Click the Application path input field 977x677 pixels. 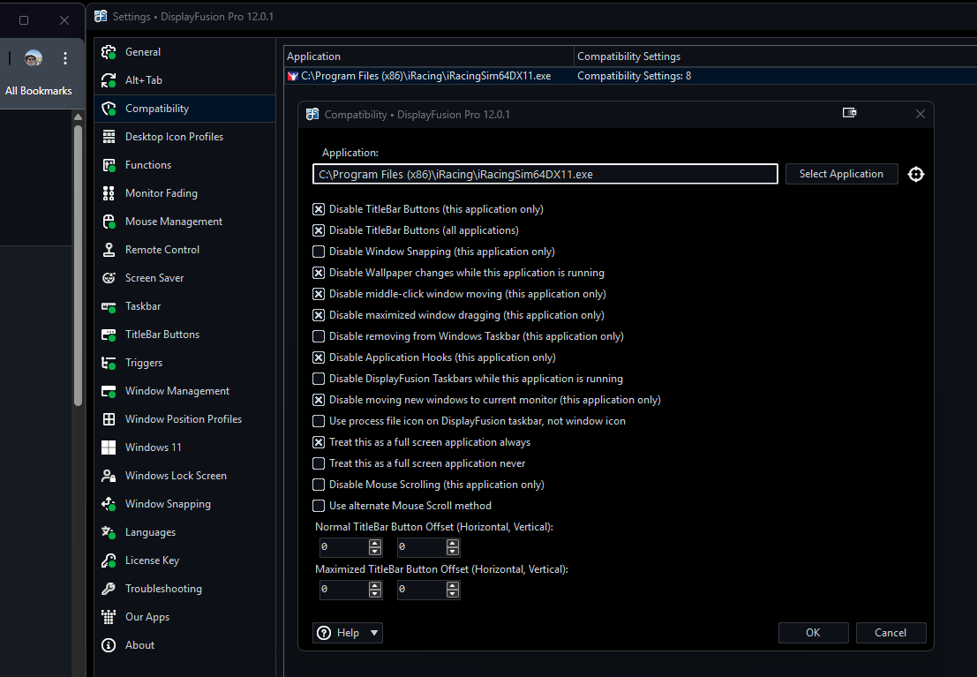pos(545,174)
